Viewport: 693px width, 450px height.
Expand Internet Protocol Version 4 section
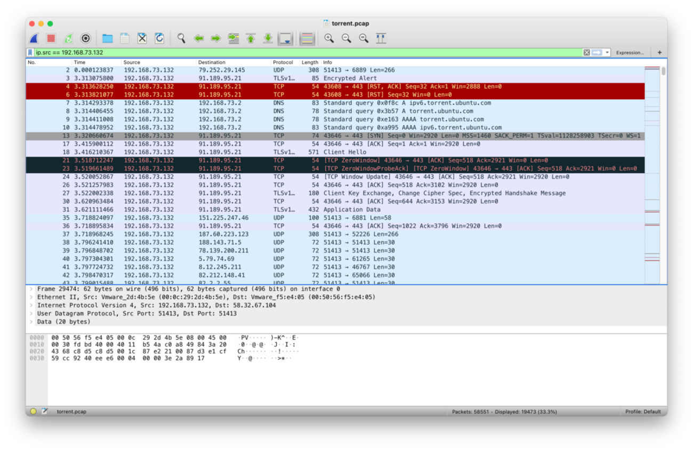point(31,306)
